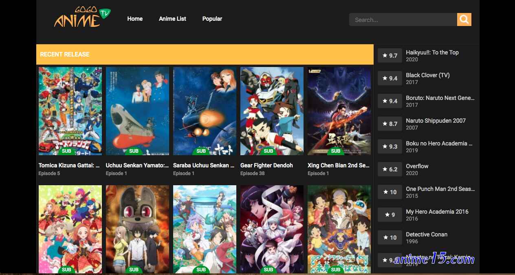Click the star rating badge for My Hero Academia 2016
515x275 pixels.
(x=390, y=215)
